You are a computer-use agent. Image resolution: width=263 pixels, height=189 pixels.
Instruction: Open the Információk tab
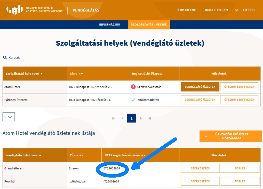(x=109, y=25)
